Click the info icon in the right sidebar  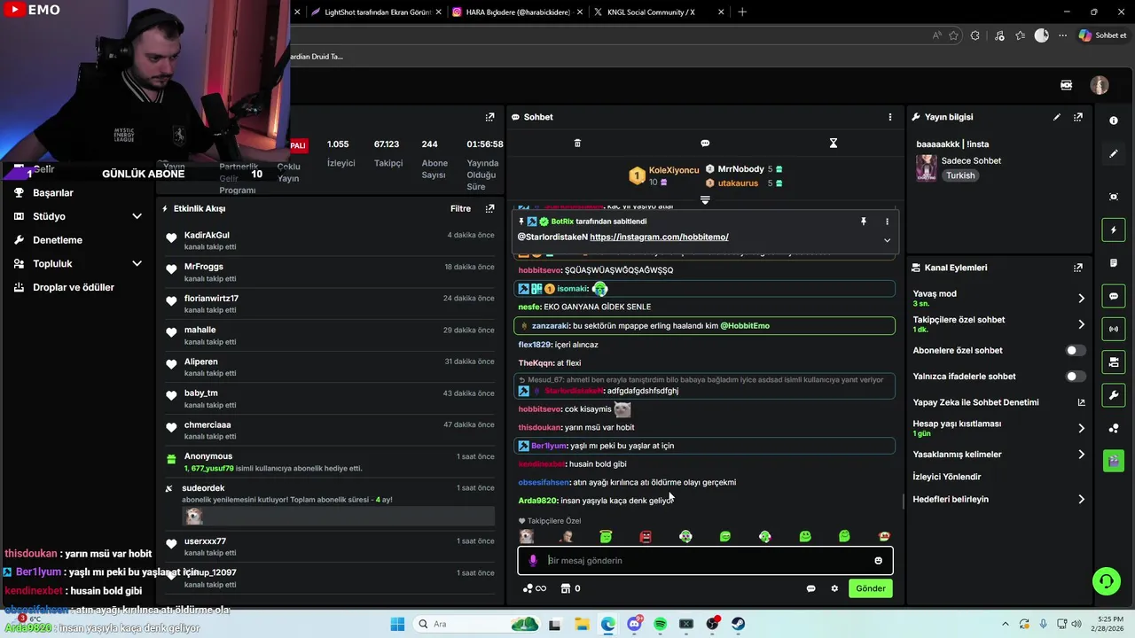1114,121
